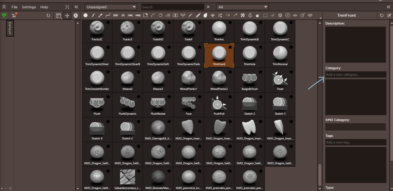This screenshot has height=191, width=393.
Task: Collapse left panel with double left chevron
Action: pyautogui.click(x=76, y=7)
